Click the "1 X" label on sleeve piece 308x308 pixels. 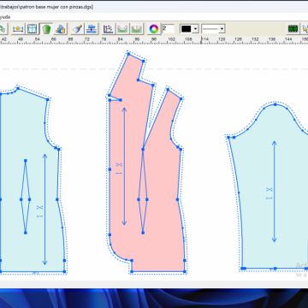[x=269, y=193]
